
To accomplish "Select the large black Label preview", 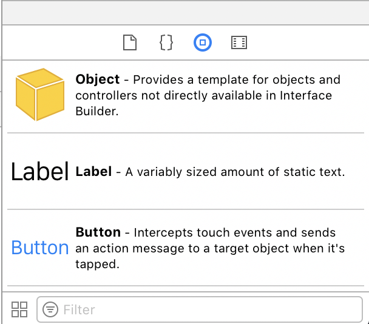I will point(40,172).
